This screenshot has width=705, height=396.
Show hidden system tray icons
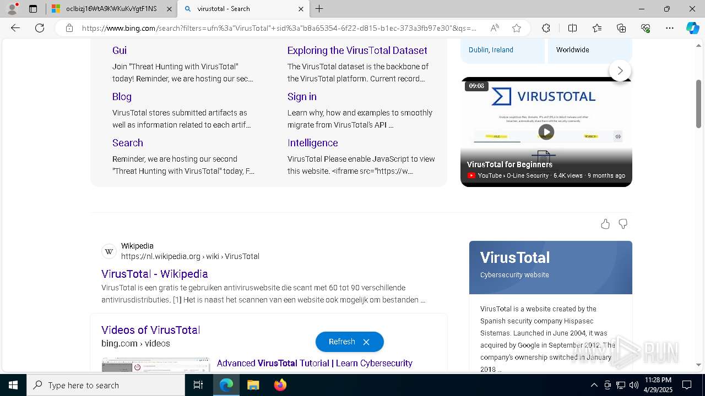[594, 385]
